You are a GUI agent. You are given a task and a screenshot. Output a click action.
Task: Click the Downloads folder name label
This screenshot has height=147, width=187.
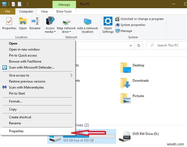[x=141, y=81]
